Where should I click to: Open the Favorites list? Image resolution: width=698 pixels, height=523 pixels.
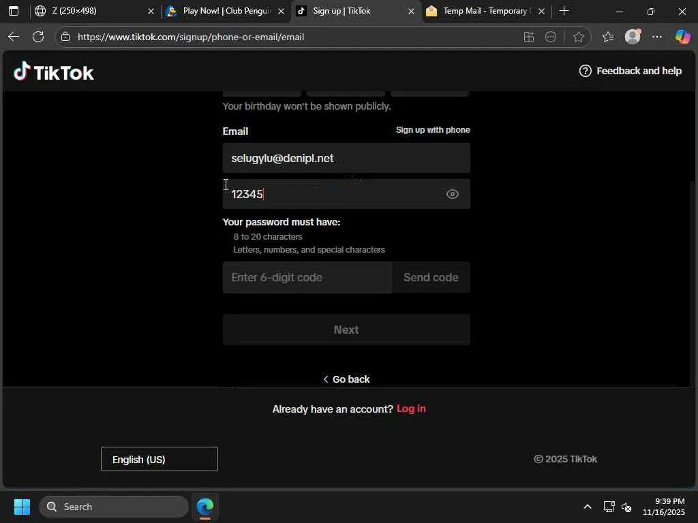(608, 37)
